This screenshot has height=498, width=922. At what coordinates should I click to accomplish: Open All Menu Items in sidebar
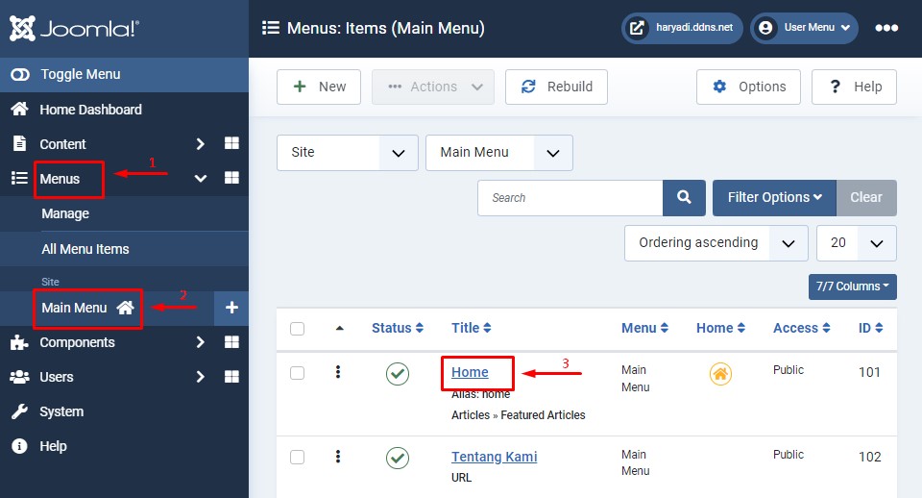pyautogui.click(x=85, y=249)
